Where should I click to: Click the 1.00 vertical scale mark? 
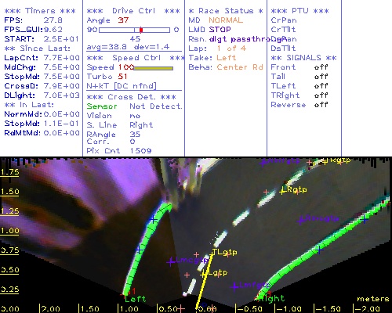pyautogui.click(x=9, y=231)
